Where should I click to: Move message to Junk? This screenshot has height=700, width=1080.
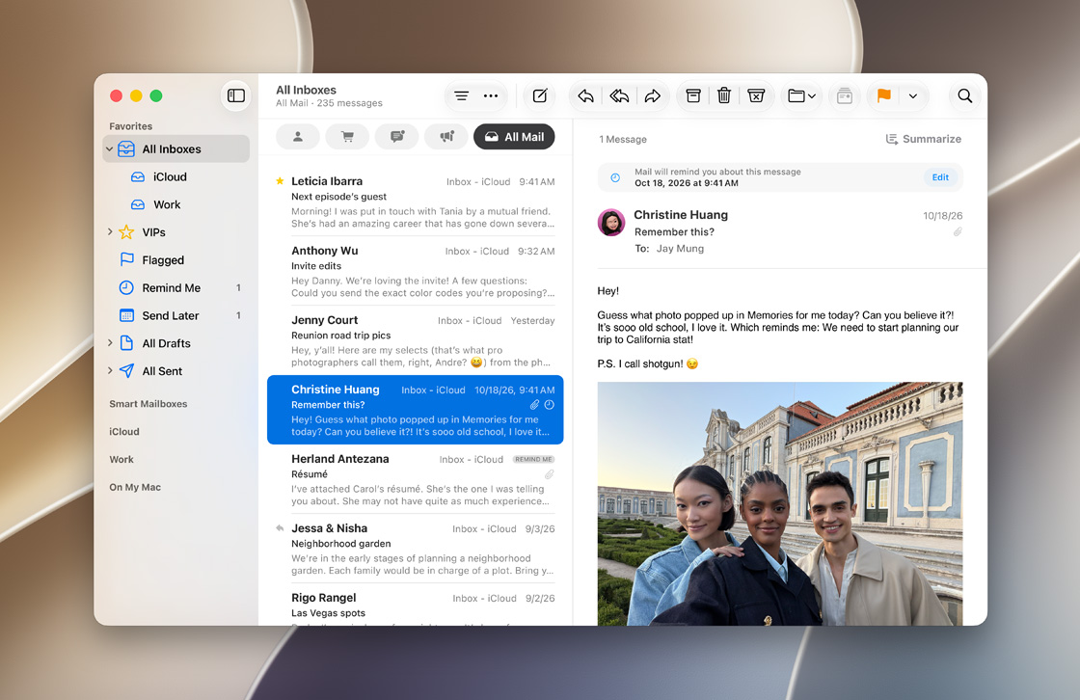click(x=756, y=95)
